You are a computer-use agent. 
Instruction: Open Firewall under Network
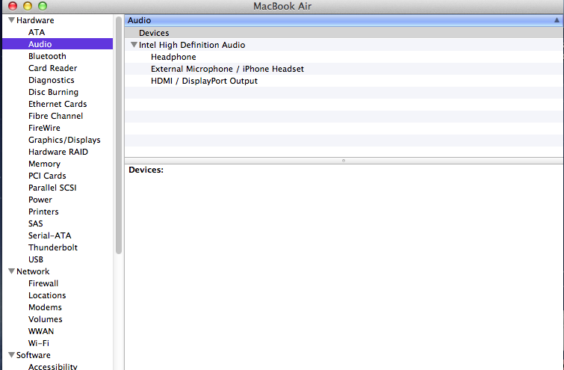coord(43,283)
